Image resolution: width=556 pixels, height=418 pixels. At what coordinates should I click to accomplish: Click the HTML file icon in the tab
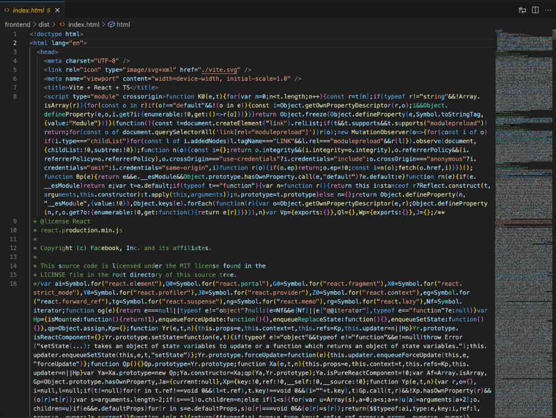7,10
